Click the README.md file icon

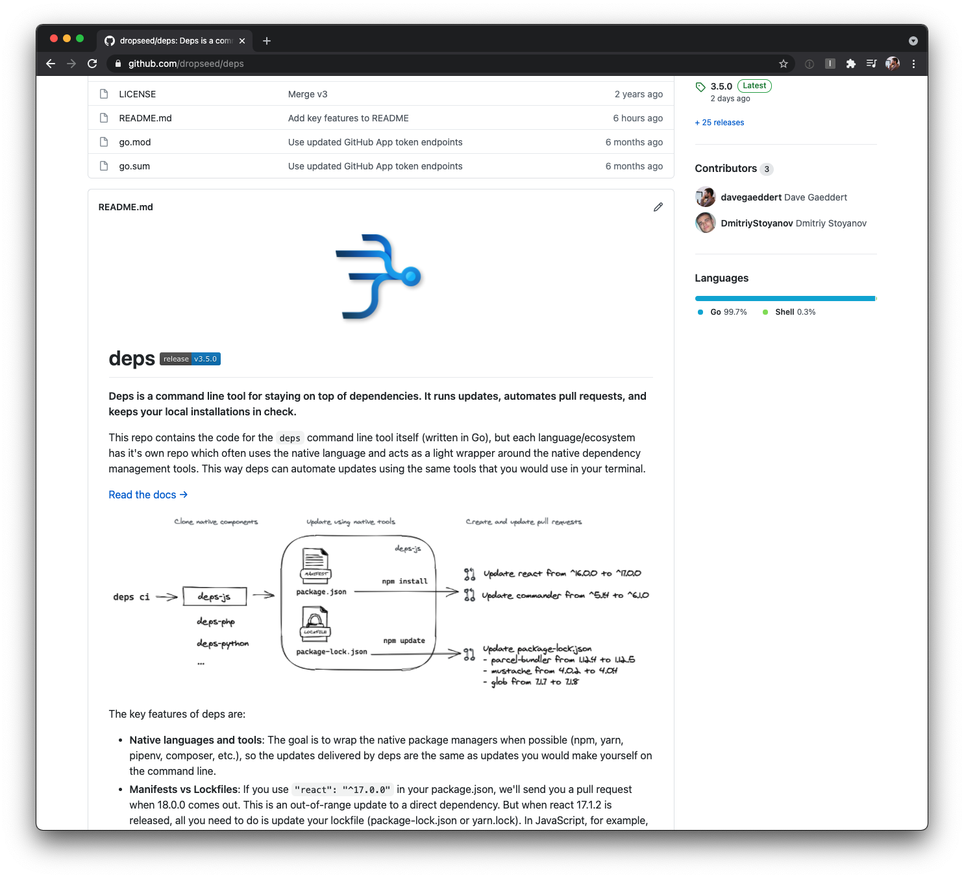click(x=104, y=118)
